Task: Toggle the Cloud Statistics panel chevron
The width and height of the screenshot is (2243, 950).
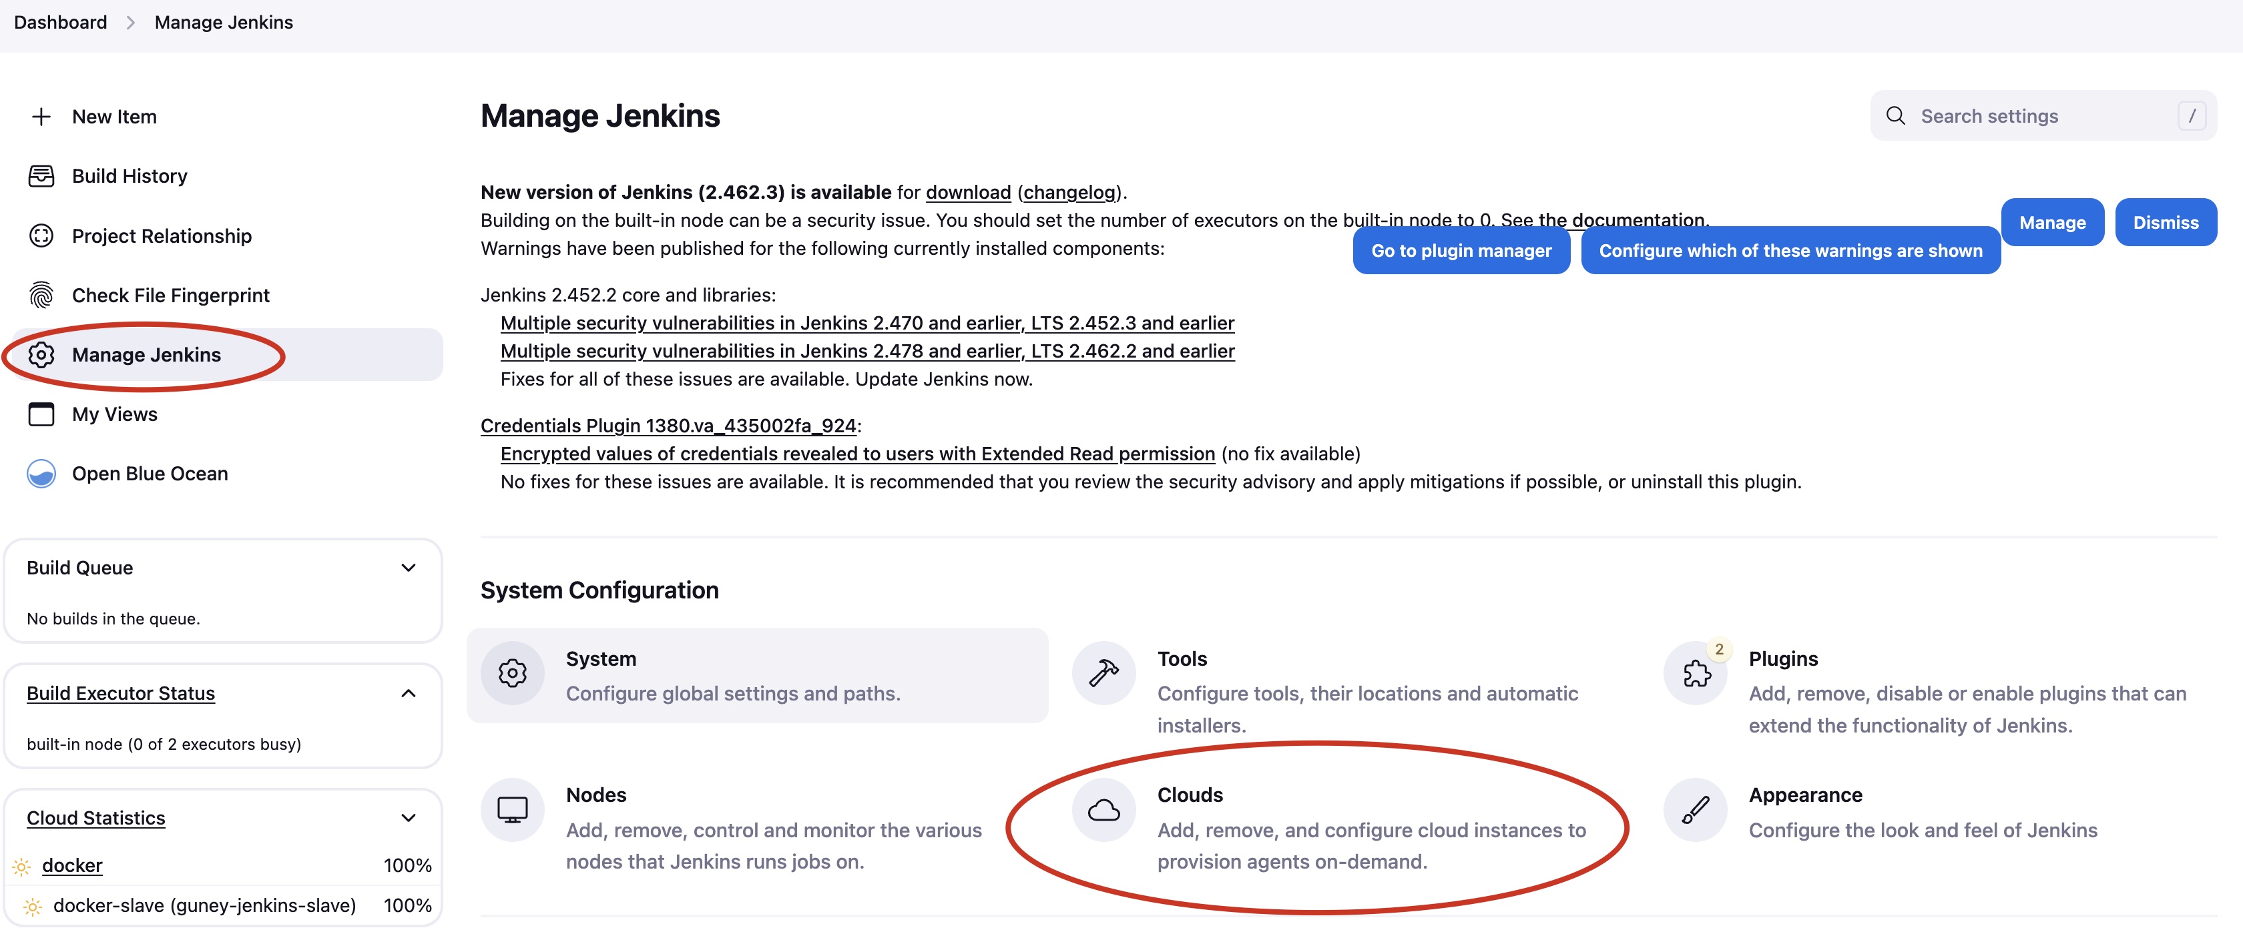Action: coord(407,818)
